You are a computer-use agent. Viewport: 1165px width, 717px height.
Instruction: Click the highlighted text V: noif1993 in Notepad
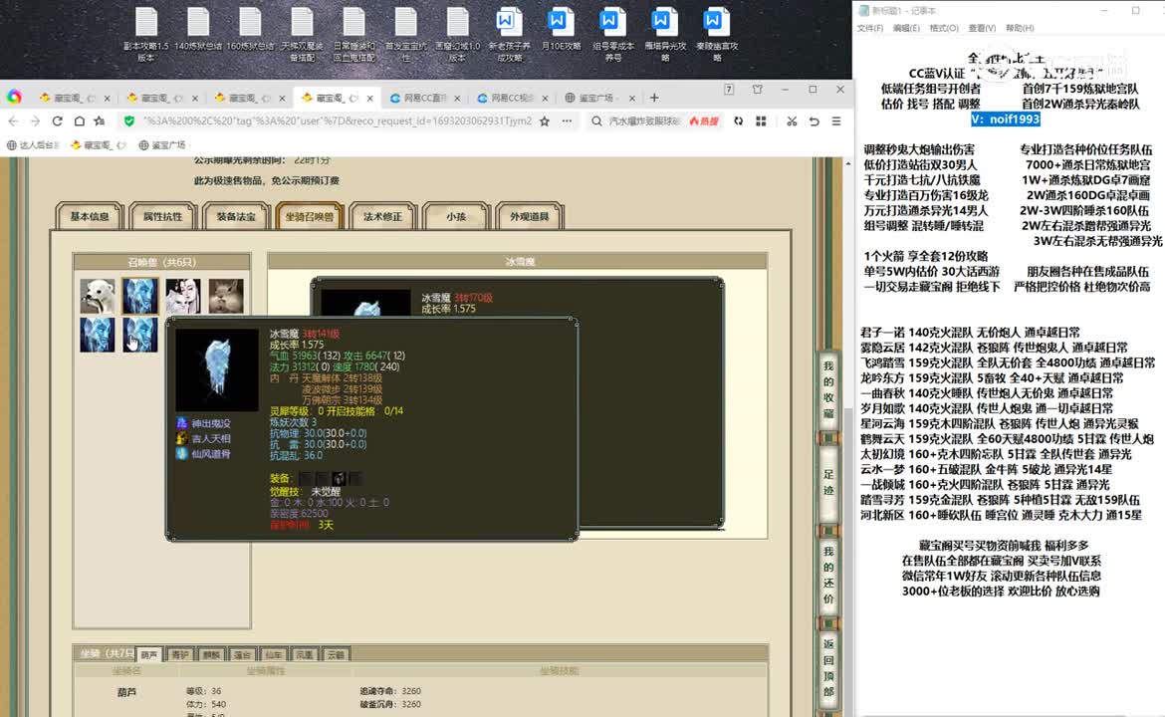1006,119
